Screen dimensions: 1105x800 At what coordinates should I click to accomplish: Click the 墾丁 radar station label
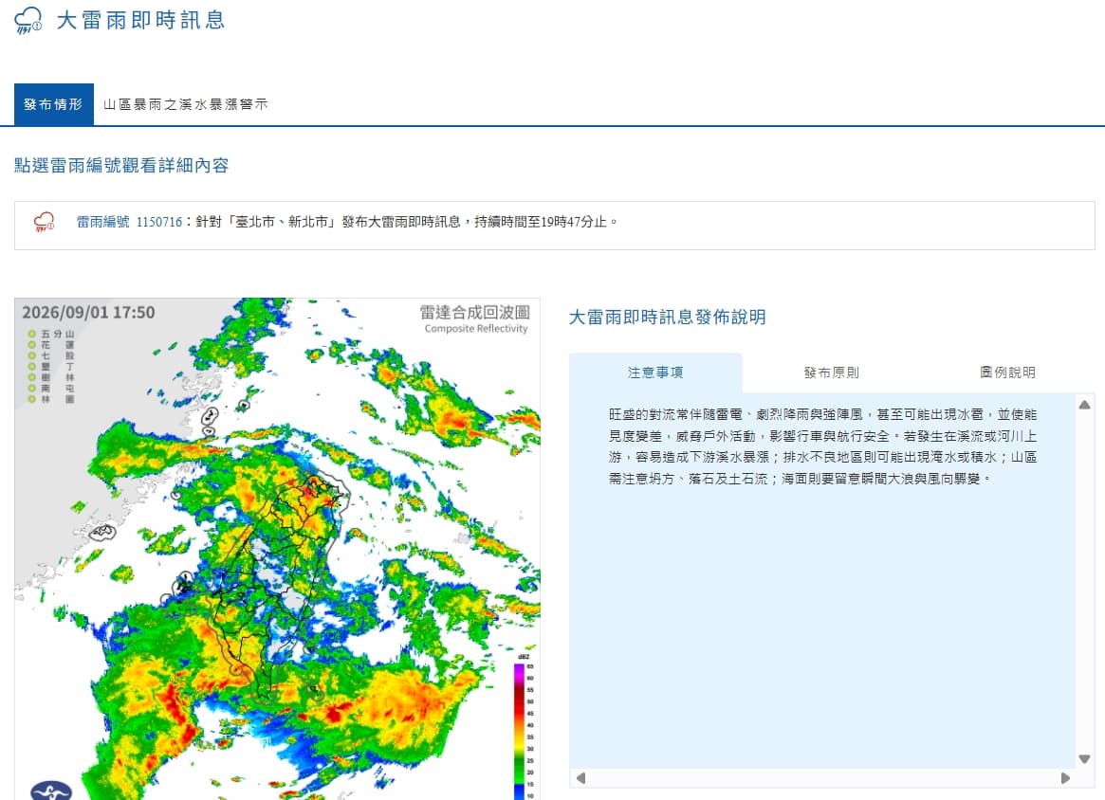[51, 366]
